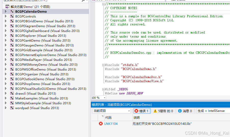Screen dimensions: 230x137
Task: Sort error list by description column header
Action: click(181, 117)
